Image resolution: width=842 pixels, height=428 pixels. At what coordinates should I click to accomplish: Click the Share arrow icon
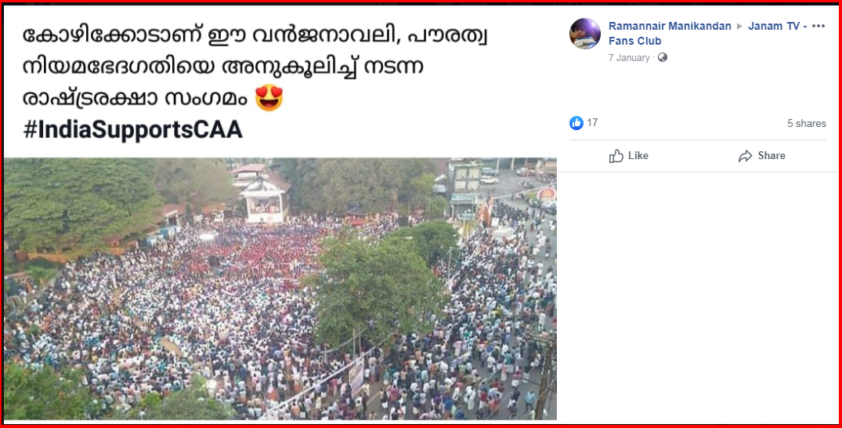pyautogui.click(x=745, y=156)
